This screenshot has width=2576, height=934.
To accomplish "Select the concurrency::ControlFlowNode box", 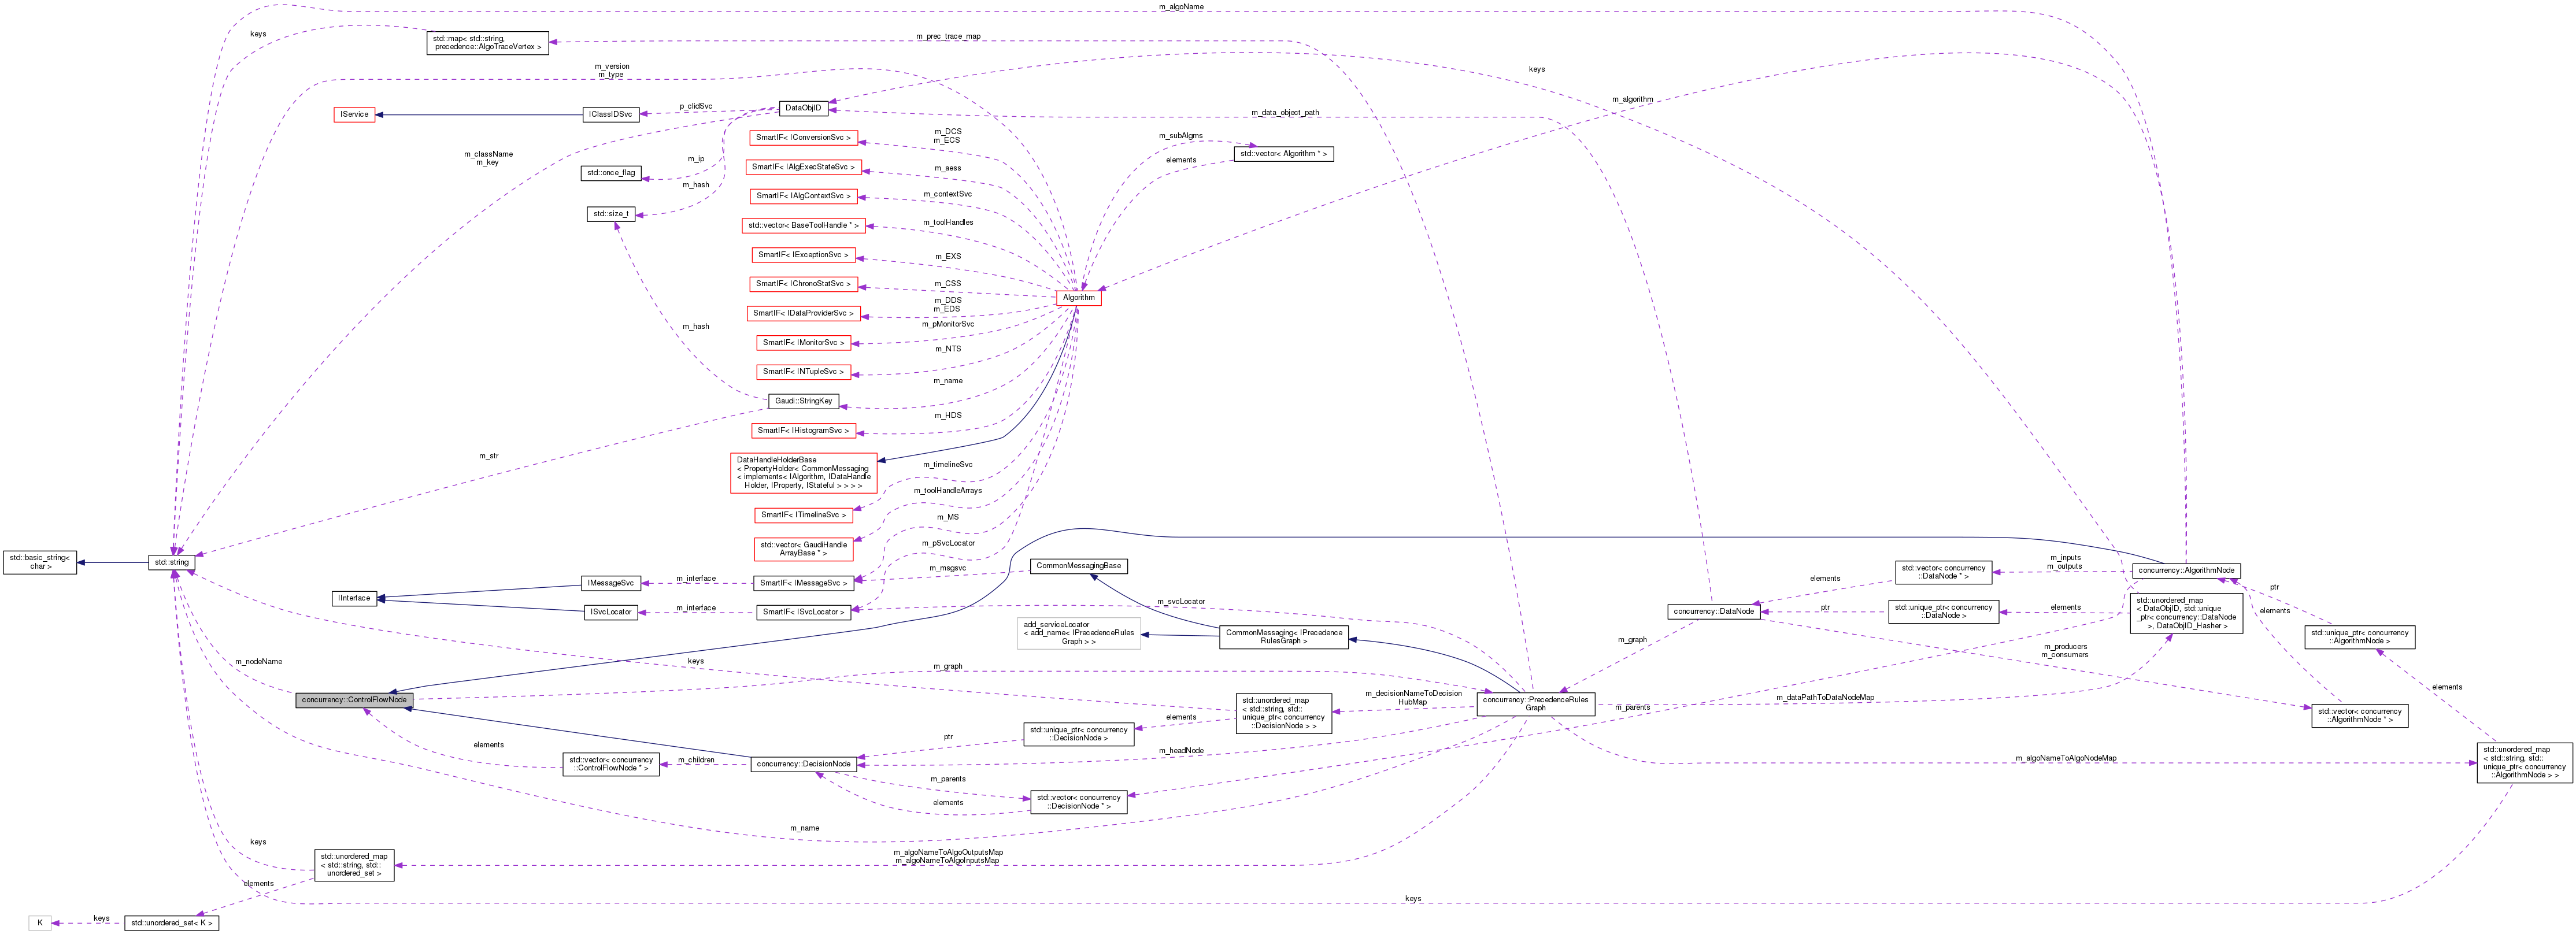I will pyautogui.click(x=355, y=699).
